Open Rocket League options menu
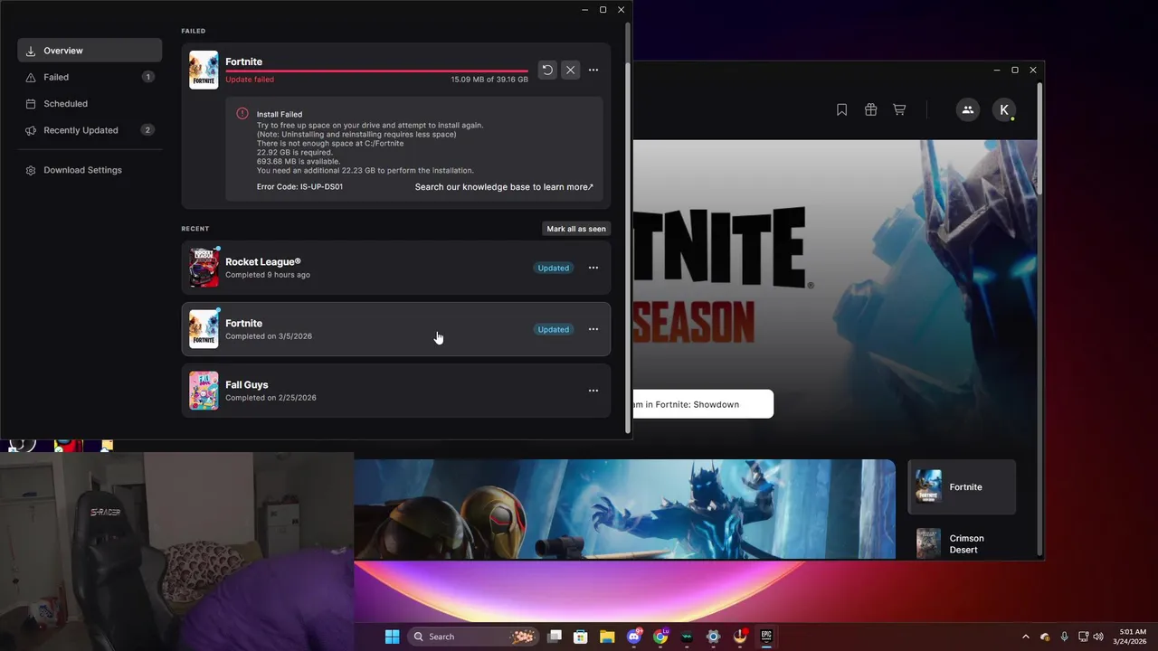The width and height of the screenshot is (1158, 651). [593, 268]
